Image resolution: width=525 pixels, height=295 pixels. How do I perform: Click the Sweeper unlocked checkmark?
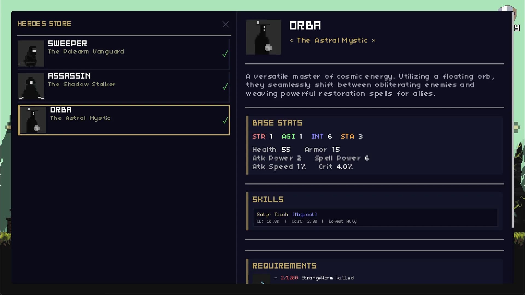(x=225, y=54)
